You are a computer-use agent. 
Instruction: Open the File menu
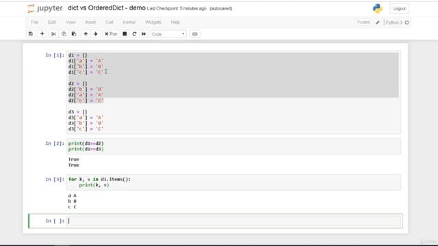(35, 23)
